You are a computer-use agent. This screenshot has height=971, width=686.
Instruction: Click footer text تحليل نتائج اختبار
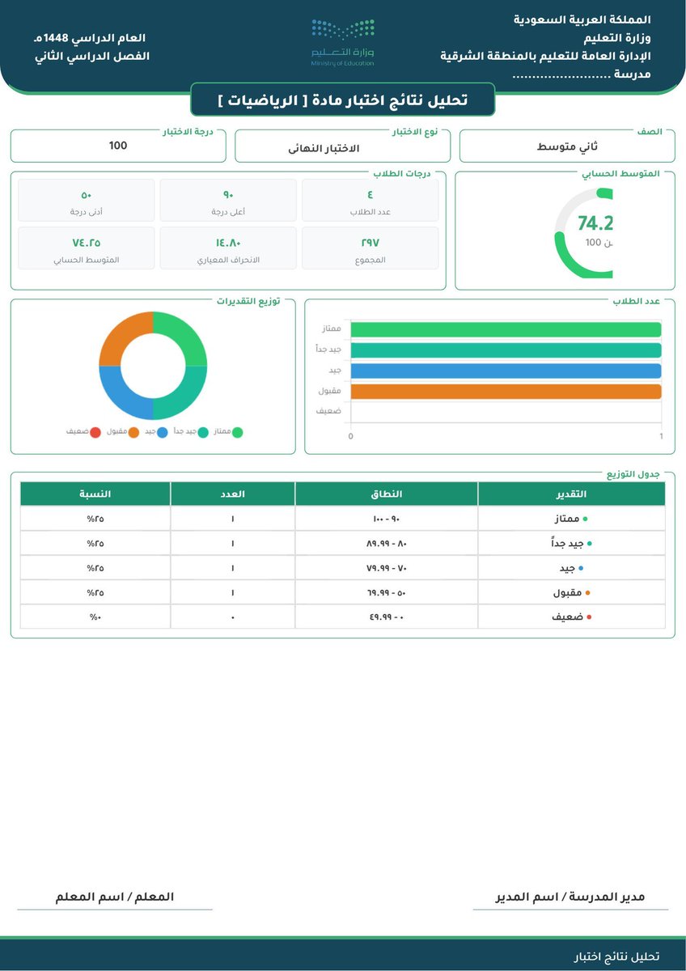(x=615, y=957)
